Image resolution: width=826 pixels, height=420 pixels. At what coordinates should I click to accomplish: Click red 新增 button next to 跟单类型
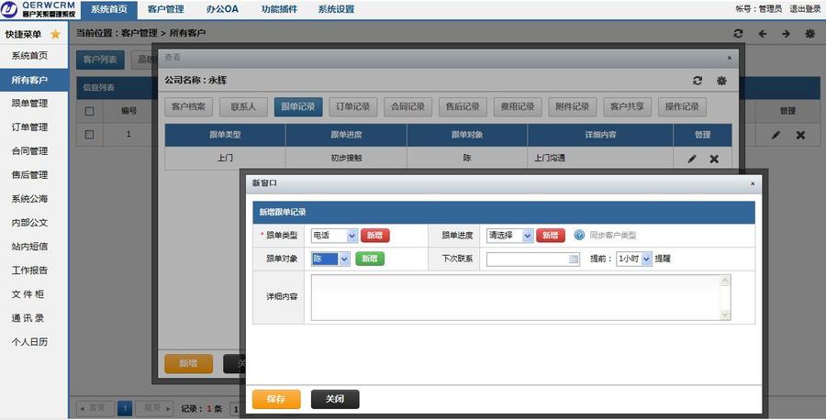click(x=375, y=236)
